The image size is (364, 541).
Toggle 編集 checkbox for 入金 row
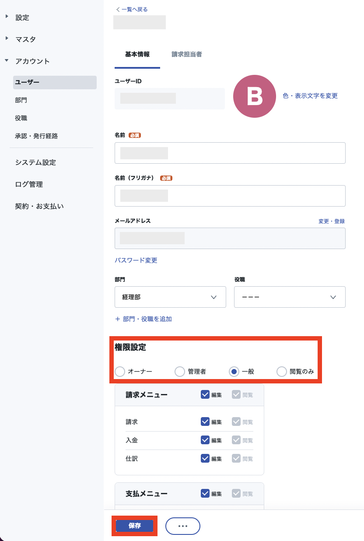coord(205,440)
